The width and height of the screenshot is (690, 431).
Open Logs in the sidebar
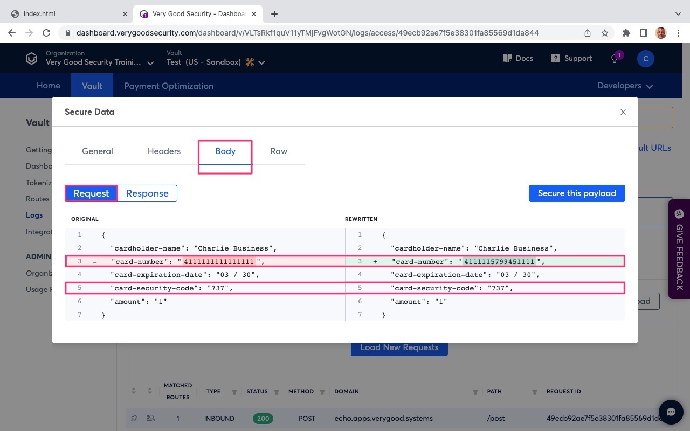tap(34, 215)
